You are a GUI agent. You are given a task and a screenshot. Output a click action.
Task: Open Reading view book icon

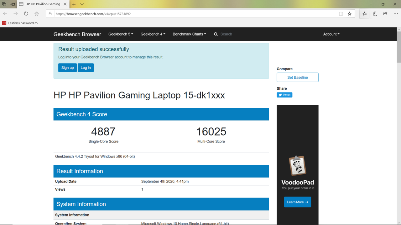341,14
